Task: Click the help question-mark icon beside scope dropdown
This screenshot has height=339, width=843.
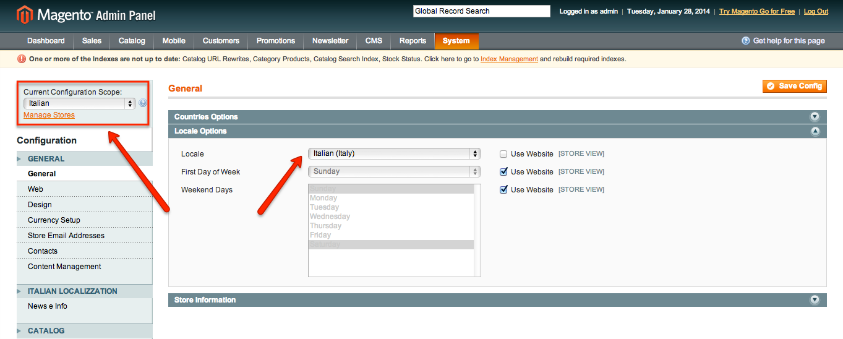Action: pos(143,103)
